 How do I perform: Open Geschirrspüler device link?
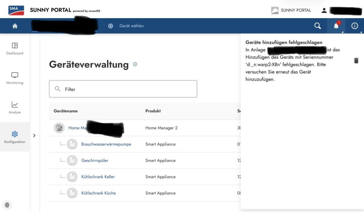[x=95, y=160]
